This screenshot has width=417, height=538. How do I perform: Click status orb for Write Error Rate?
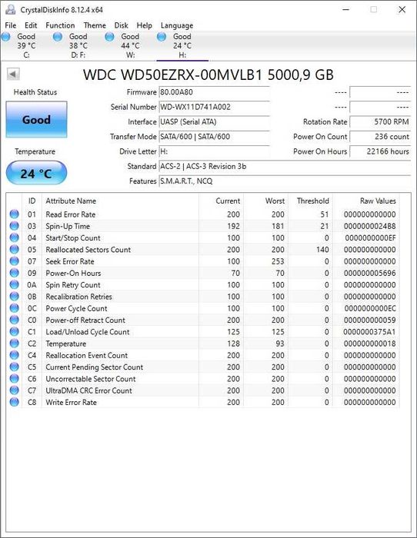(14, 402)
